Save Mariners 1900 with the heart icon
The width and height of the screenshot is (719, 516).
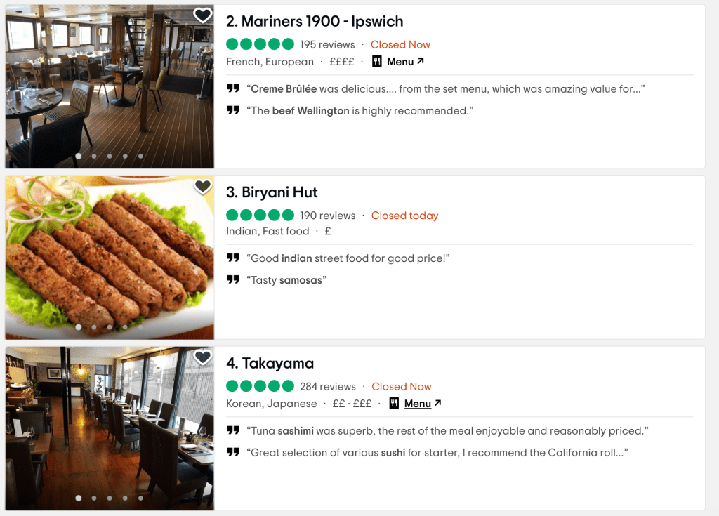click(202, 15)
